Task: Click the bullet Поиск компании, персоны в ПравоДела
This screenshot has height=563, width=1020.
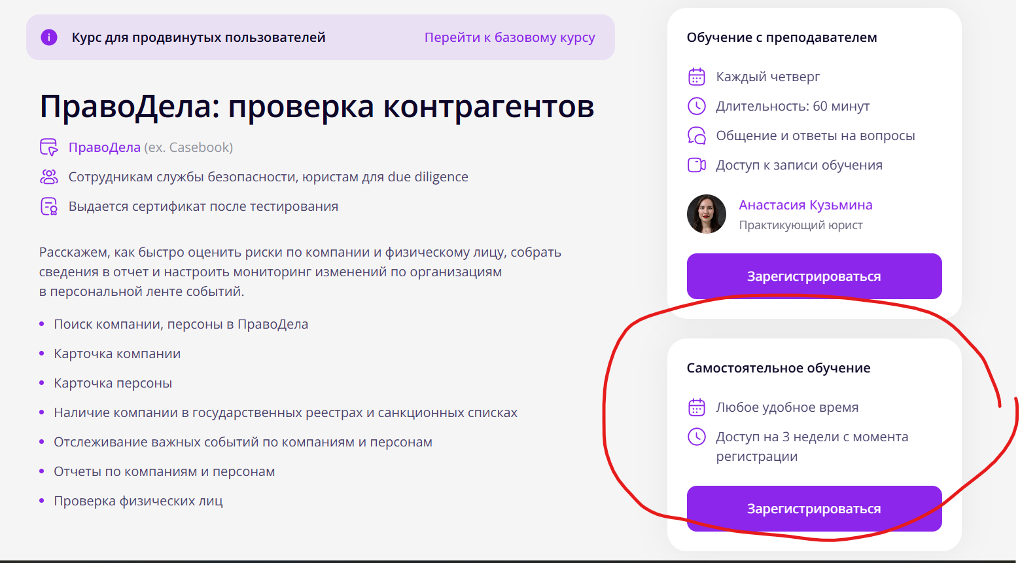Action: point(181,324)
